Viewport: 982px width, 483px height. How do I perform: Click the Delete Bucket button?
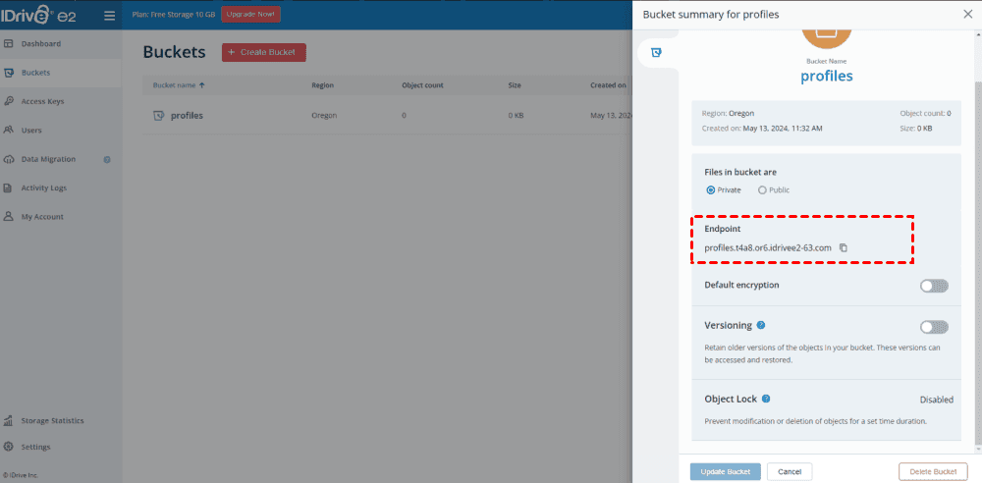tap(933, 471)
